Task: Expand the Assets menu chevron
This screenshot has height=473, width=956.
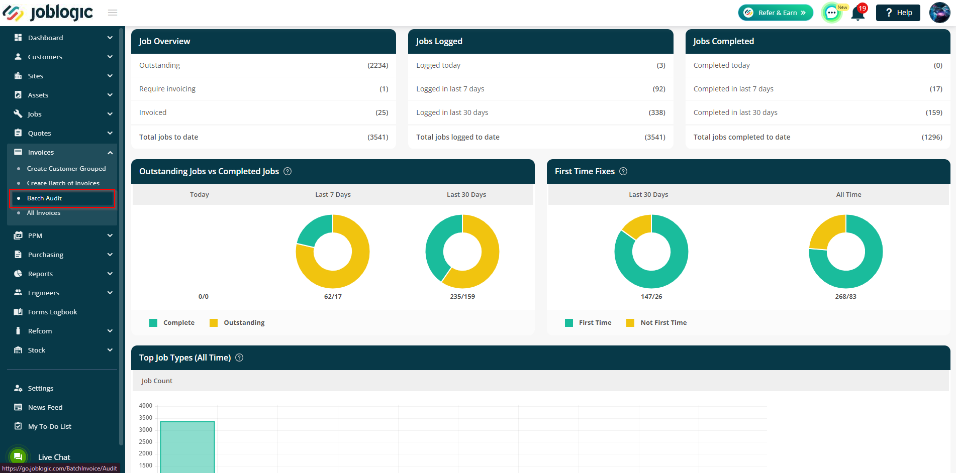Action: [110, 95]
